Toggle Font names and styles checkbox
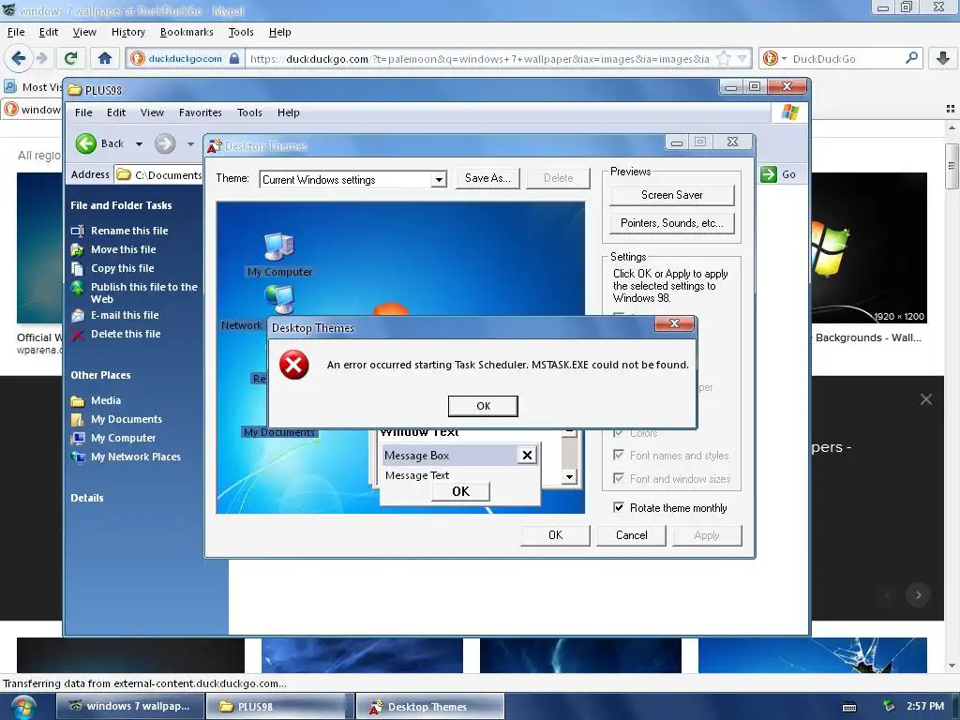The width and height of the screenshot is (960, 720). coord(619,455)
